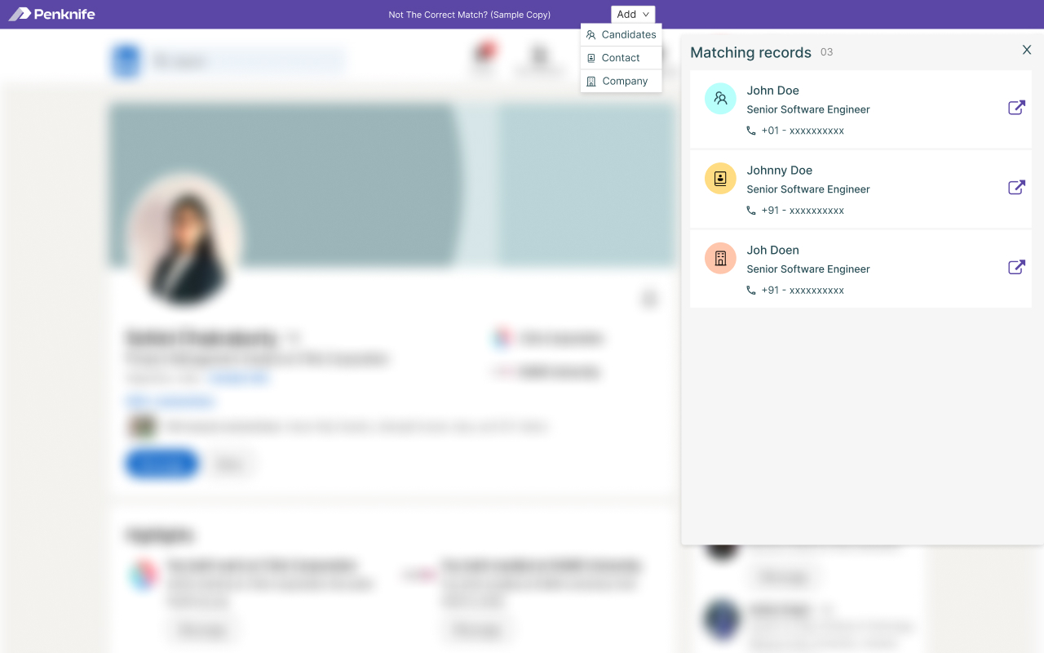Click Joh Doen company avatar icon
This screenshot has height=653, width=1044.
pos(720,259)
